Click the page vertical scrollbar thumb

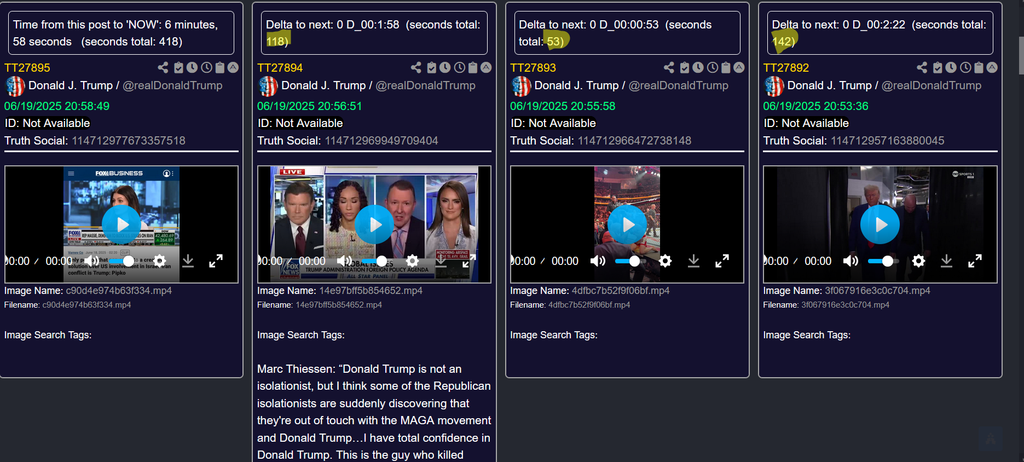tap(1021, 55)
